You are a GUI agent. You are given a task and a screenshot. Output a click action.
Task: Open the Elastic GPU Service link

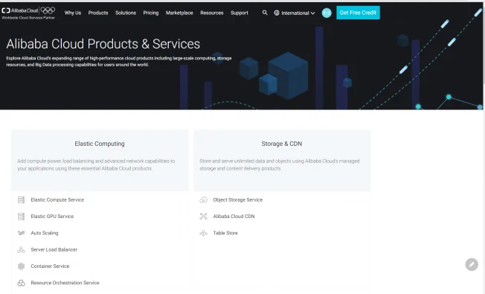[52, 217]
